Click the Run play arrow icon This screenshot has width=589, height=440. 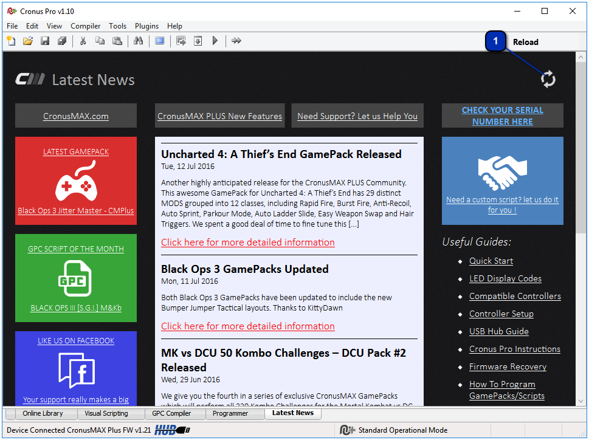(215, 41)
